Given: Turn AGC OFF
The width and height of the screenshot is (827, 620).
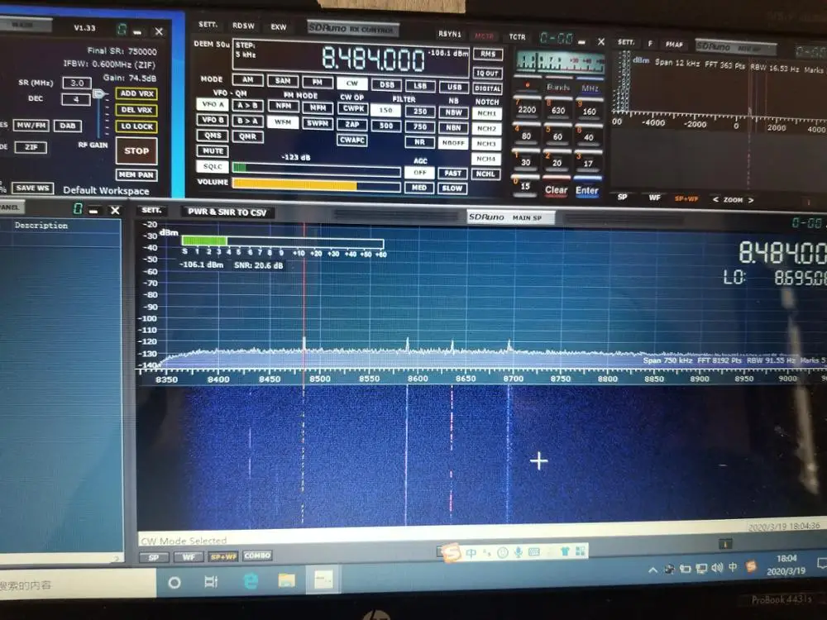Looking at the screenshot, I should (x=420, y=173).
